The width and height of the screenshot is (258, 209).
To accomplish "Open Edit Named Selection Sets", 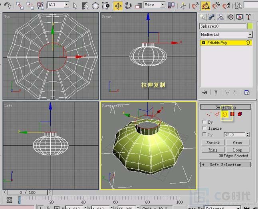I will [x=238, y=6].
